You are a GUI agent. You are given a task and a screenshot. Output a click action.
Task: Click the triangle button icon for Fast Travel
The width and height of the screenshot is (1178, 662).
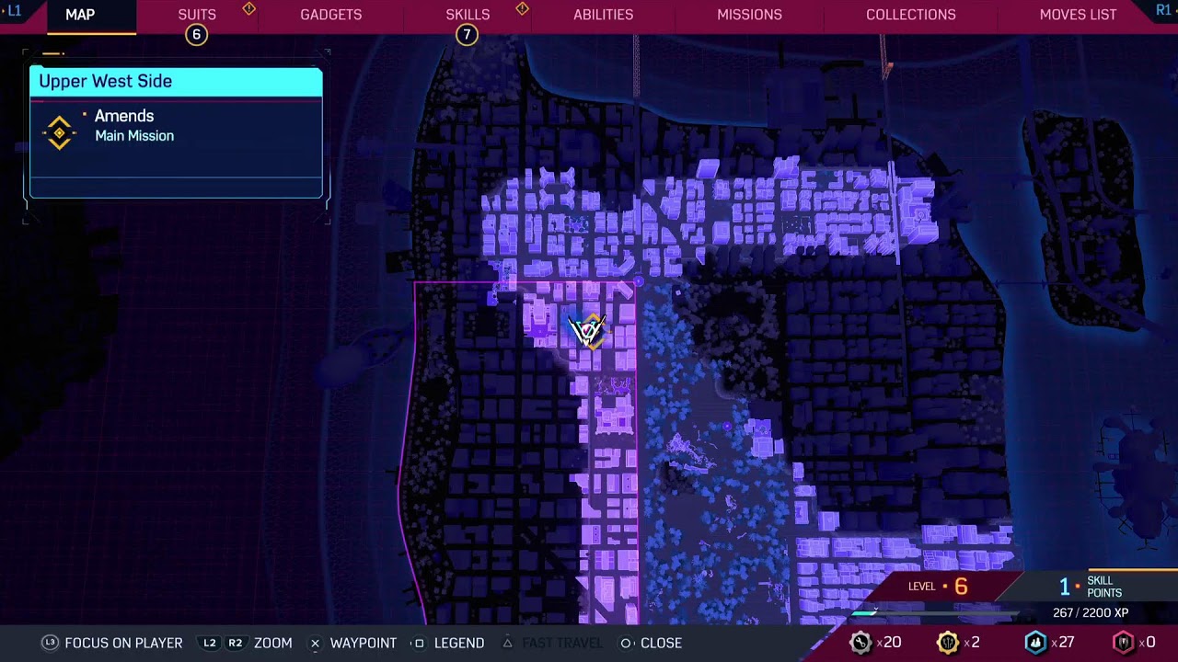[x=507, y=643]
